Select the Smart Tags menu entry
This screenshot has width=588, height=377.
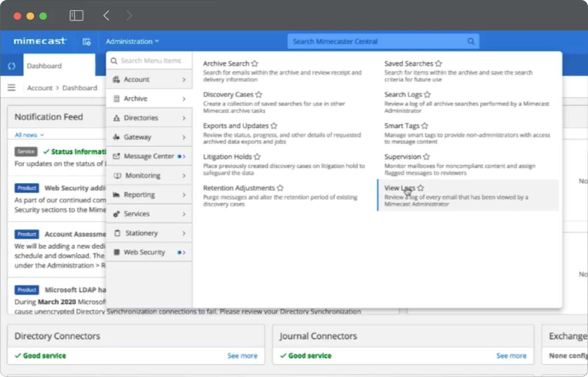click(x=402, y=126)
